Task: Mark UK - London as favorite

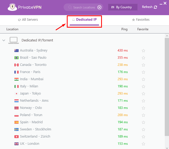Action: 143,144
